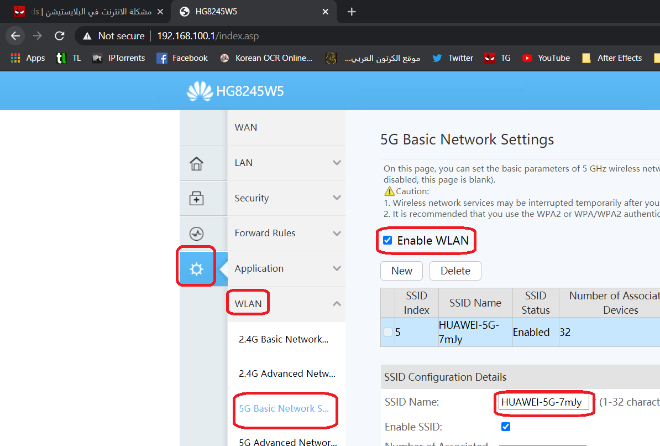Open 2.4G Advanced Network settings
Viewport: 660px width, 446px height.
click(x=287, y=374)
